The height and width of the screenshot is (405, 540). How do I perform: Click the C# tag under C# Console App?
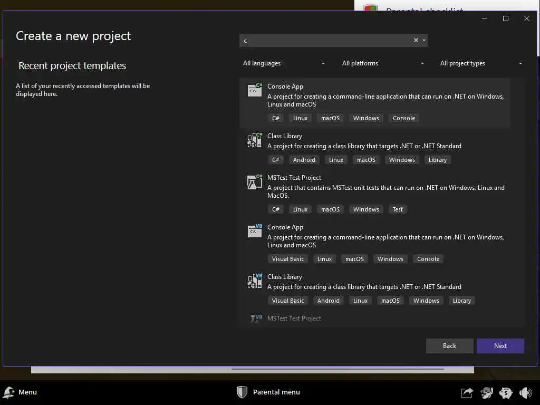pyautogui.click(x=275, y=118)
